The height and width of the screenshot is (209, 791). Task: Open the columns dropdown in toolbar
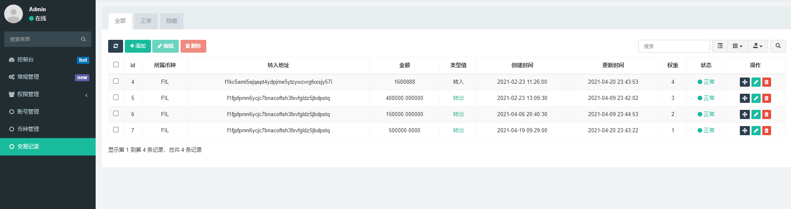[737, 46]
